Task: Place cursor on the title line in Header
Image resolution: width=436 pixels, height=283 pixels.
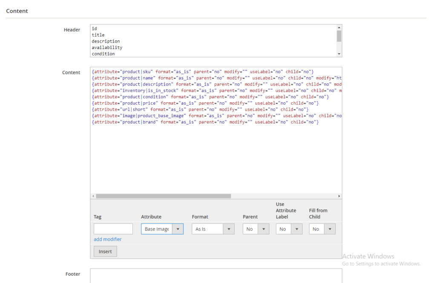Action: pyautogui.click(x=98, y=35)
